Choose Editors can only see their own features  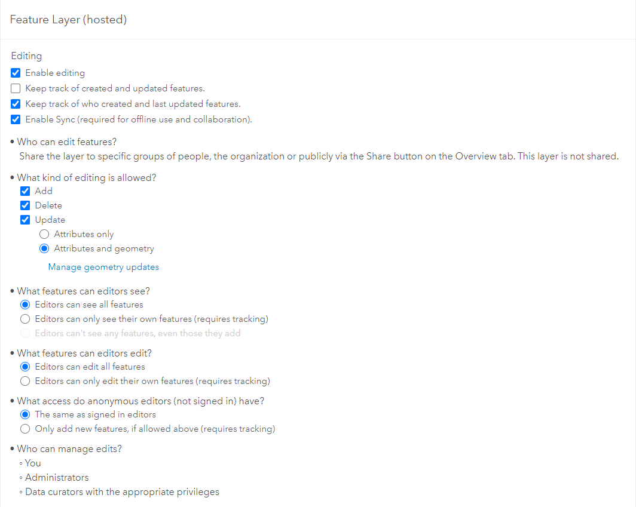click(25, 319)
